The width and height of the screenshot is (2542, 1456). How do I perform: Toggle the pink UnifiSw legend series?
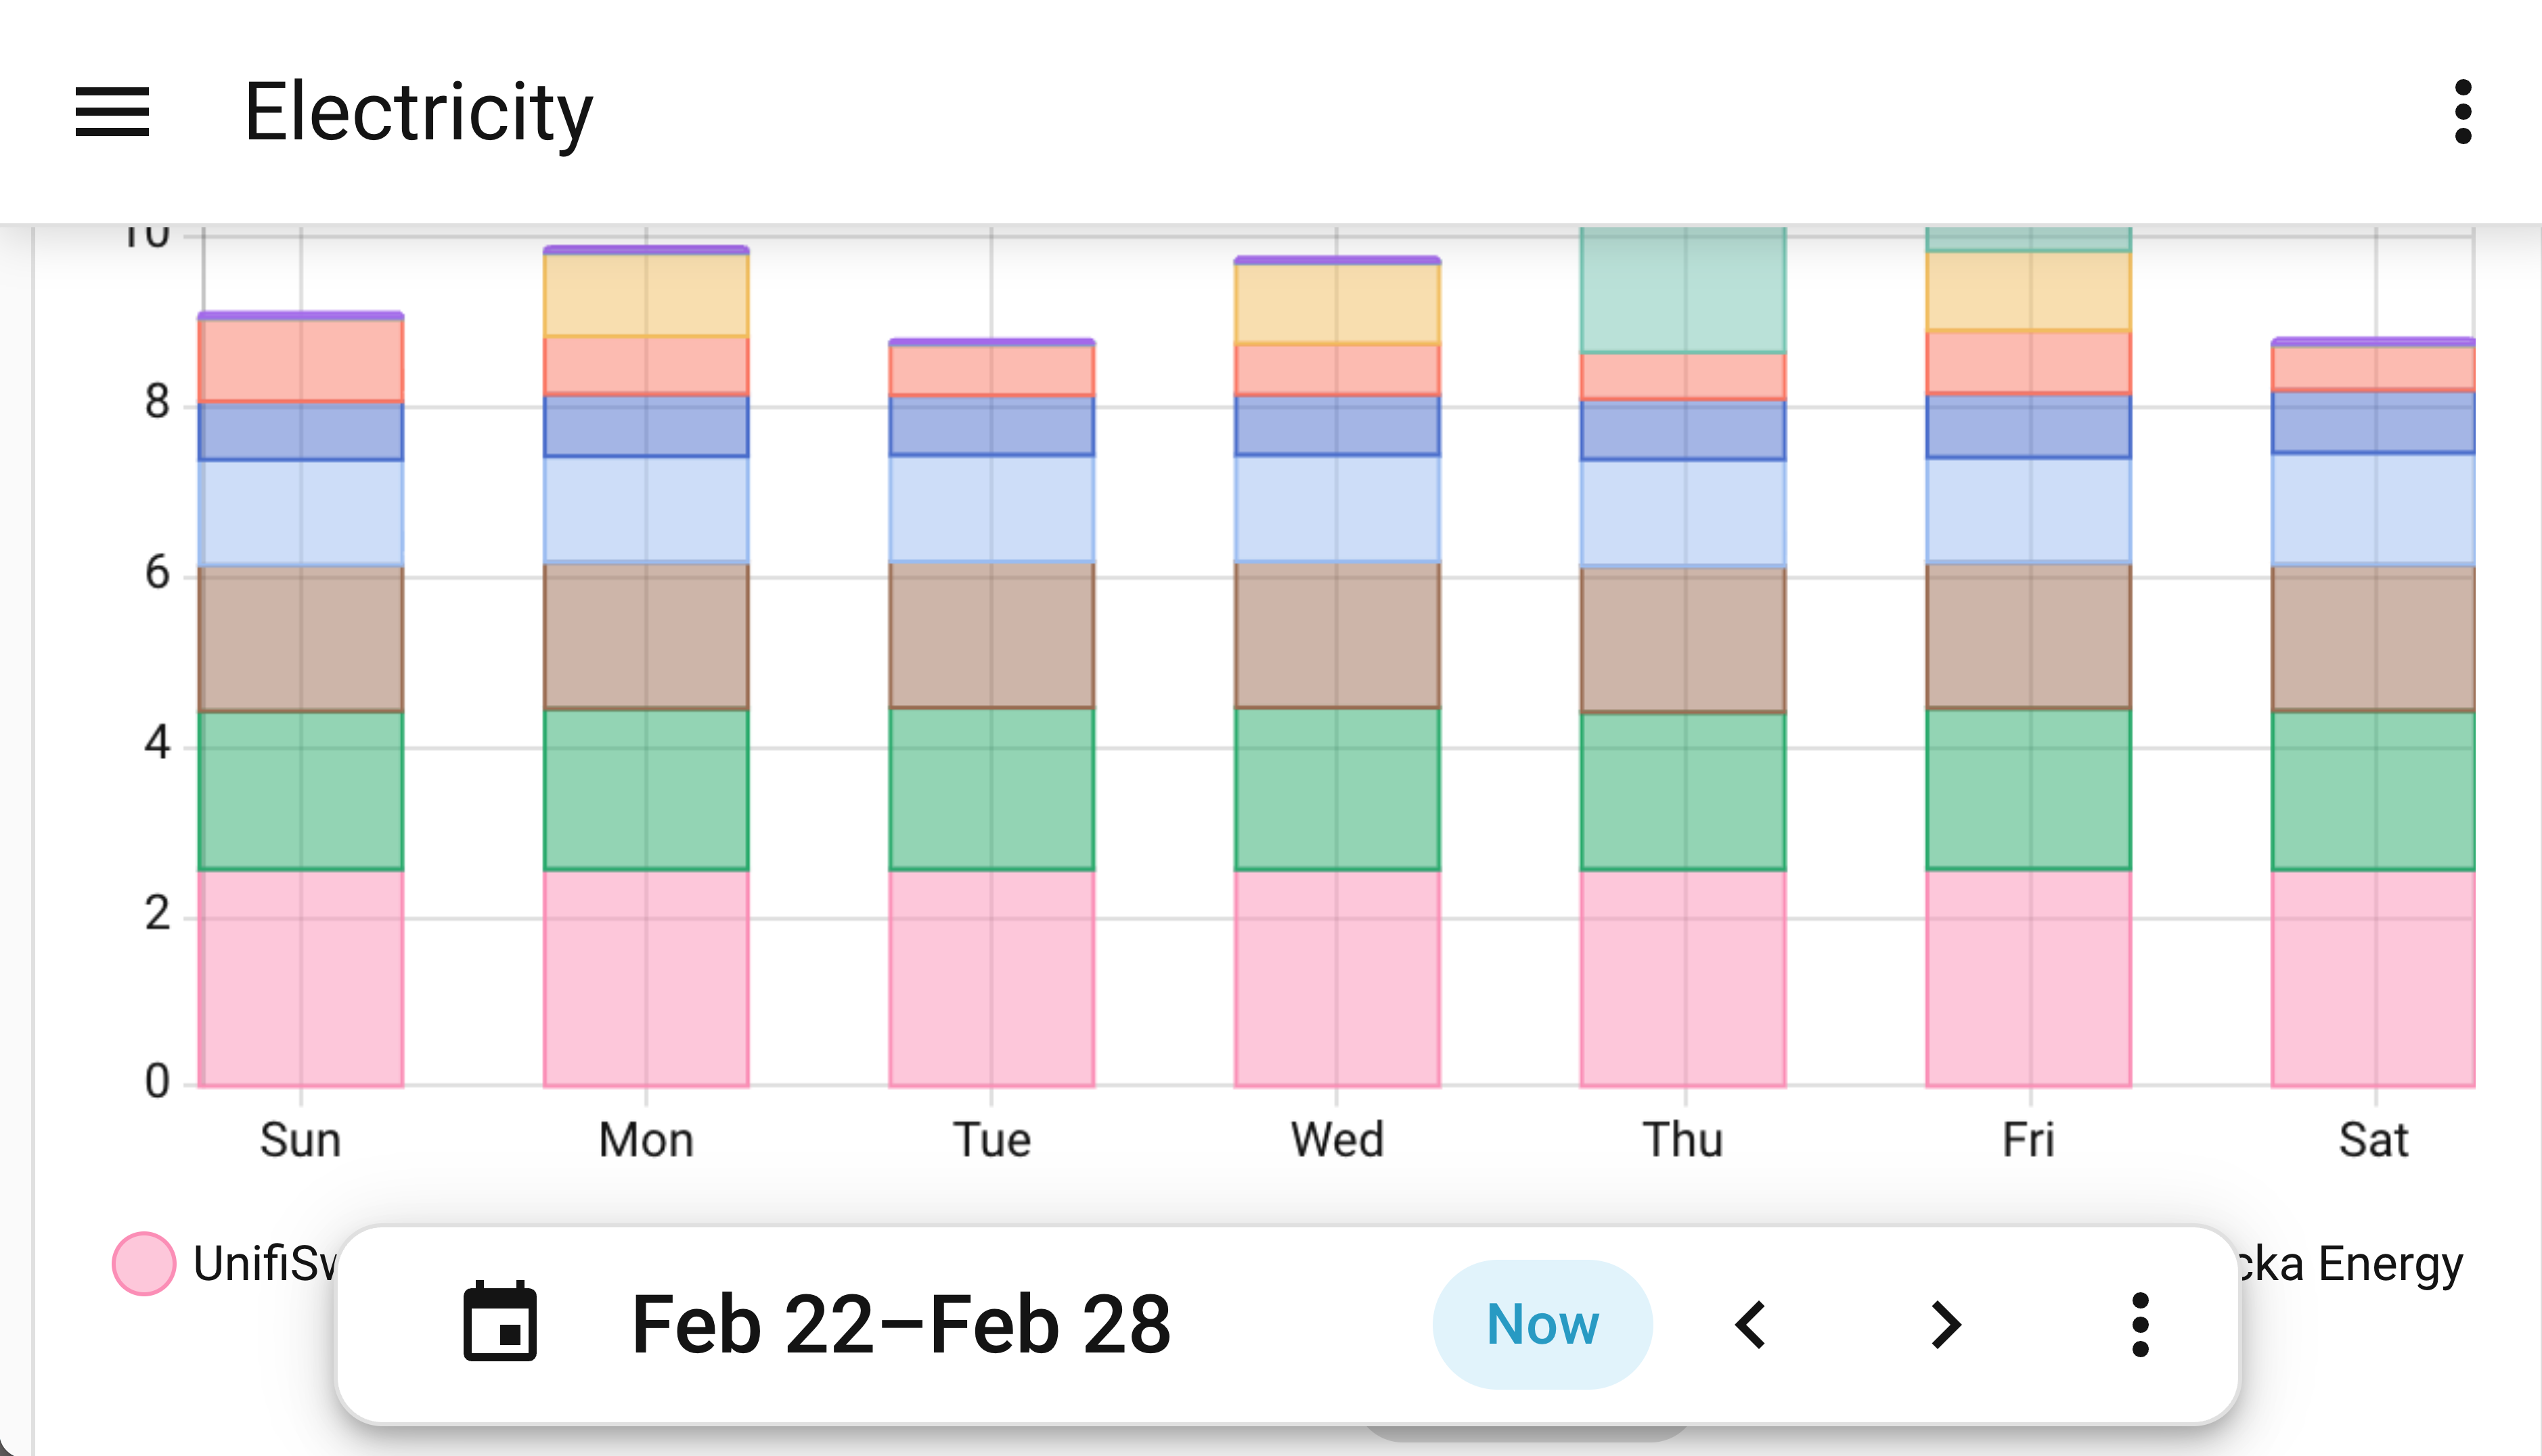[x=145, y=1263]
